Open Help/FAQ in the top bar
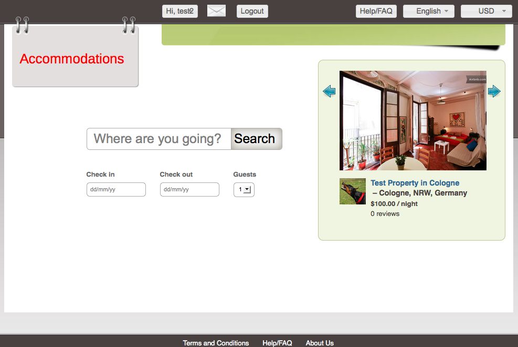This screenshot has width=518, height=347. coord(376,11)
